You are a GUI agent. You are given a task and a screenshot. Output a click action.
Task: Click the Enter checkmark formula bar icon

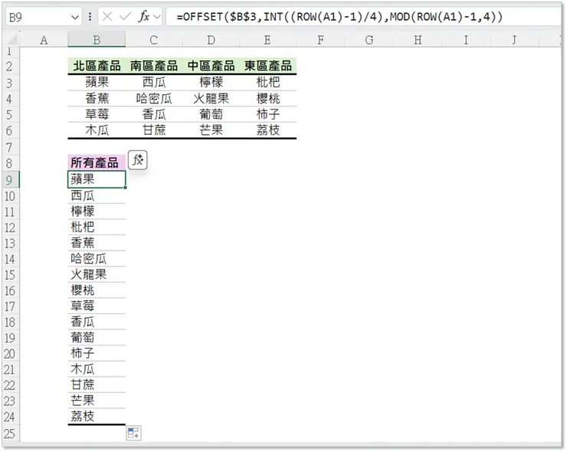point(125,17)
